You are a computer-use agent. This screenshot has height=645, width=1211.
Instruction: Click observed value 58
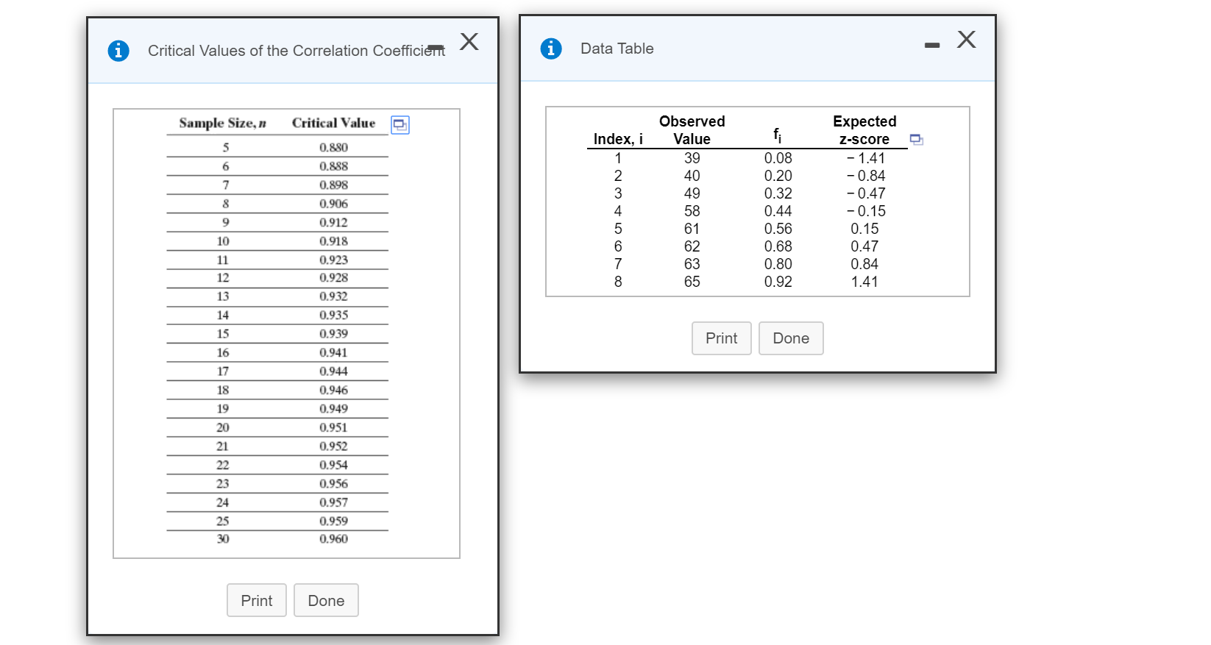pyautogui.click(x=692, y=211)
